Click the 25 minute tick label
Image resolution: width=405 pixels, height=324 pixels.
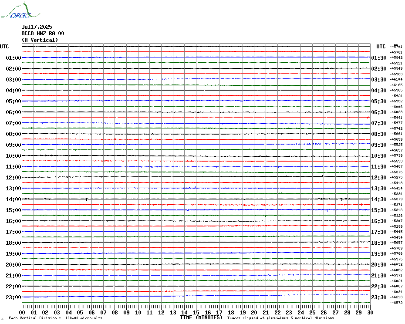[x=312, y=312]
